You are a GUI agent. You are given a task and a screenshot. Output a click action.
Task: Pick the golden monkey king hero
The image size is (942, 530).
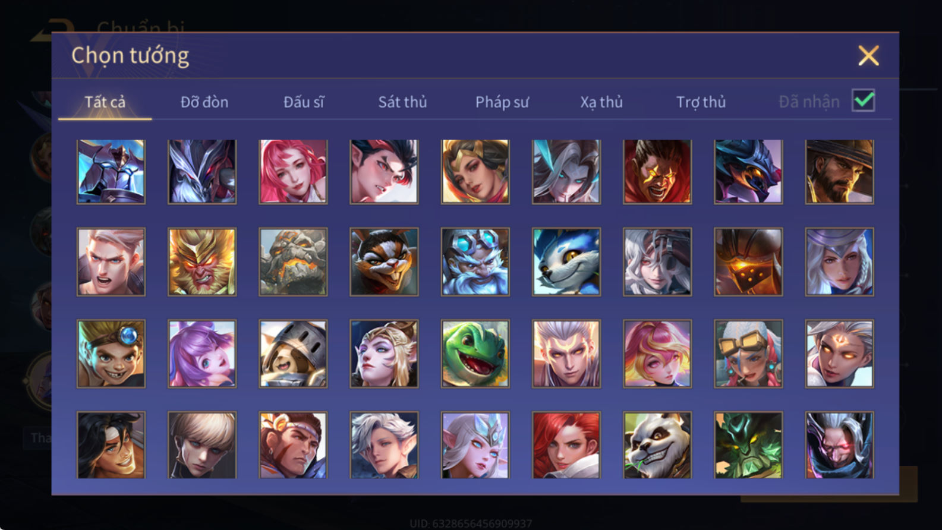202,262
